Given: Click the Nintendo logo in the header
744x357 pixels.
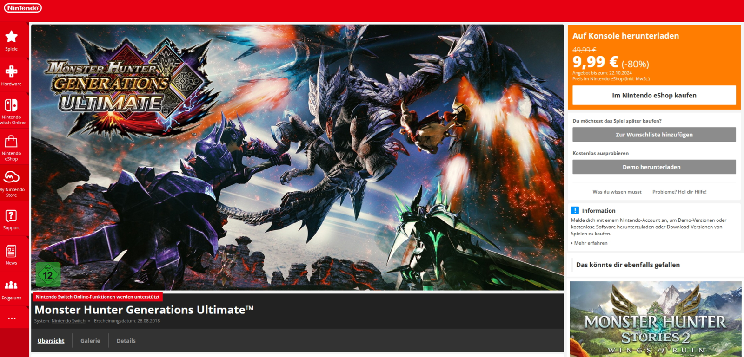Looking at the screenshot, I should coord(23,8).
